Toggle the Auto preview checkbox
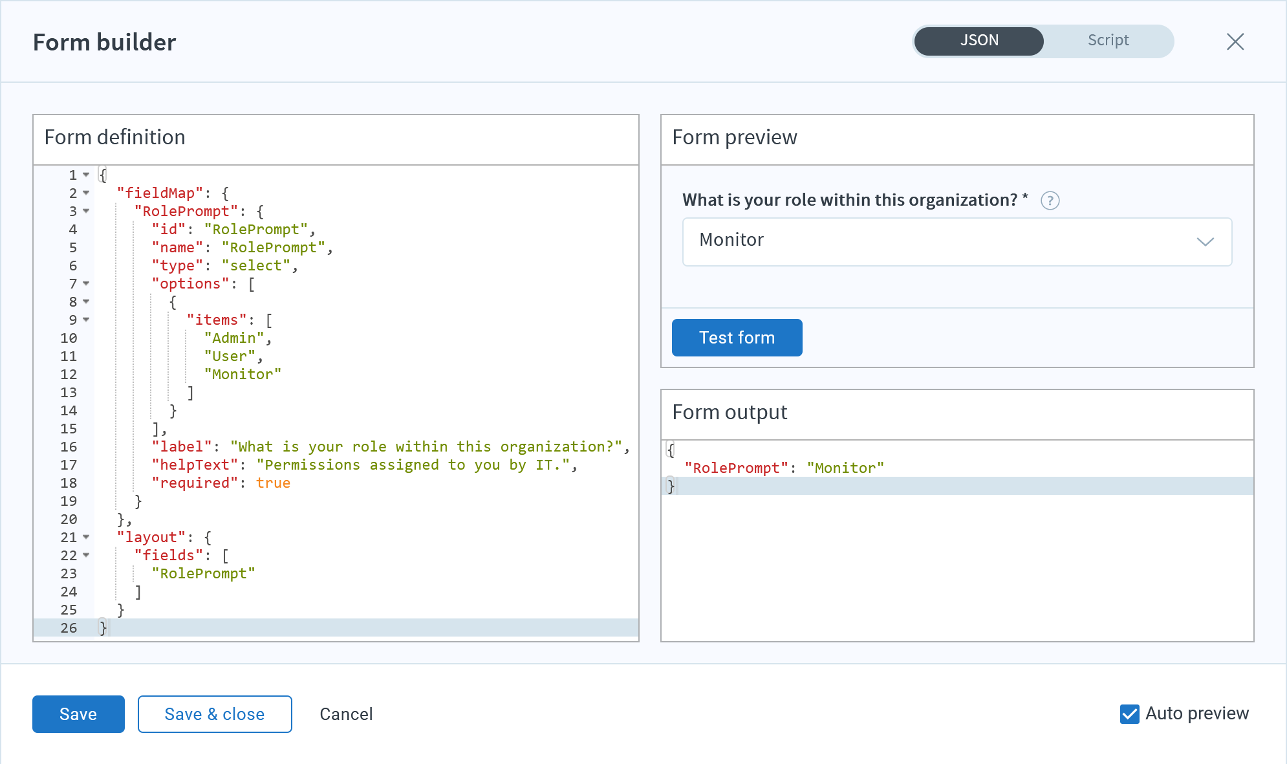 tap(1129, 714)
